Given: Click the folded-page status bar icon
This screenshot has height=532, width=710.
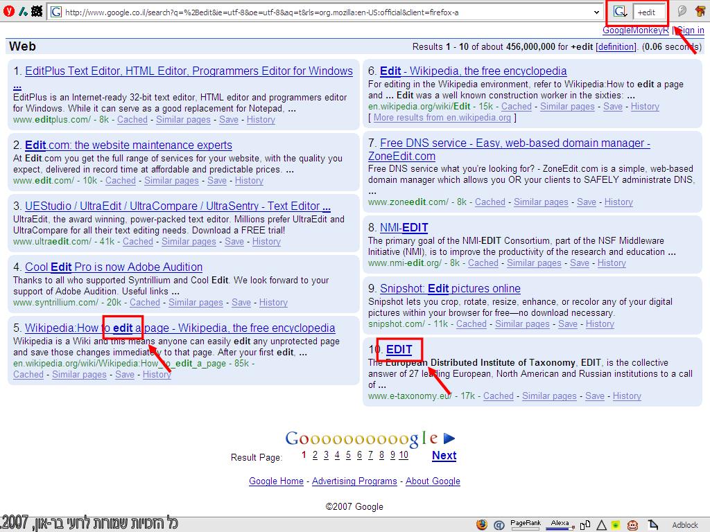Looking at the screenshot, I should [652, 524].
